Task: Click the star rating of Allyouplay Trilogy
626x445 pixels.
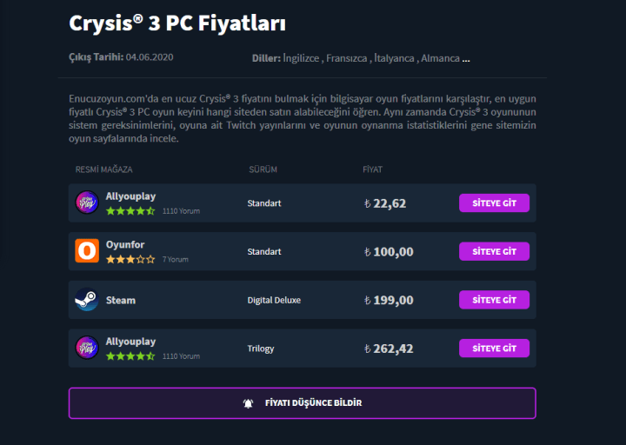Action: (x=130, y=355)
